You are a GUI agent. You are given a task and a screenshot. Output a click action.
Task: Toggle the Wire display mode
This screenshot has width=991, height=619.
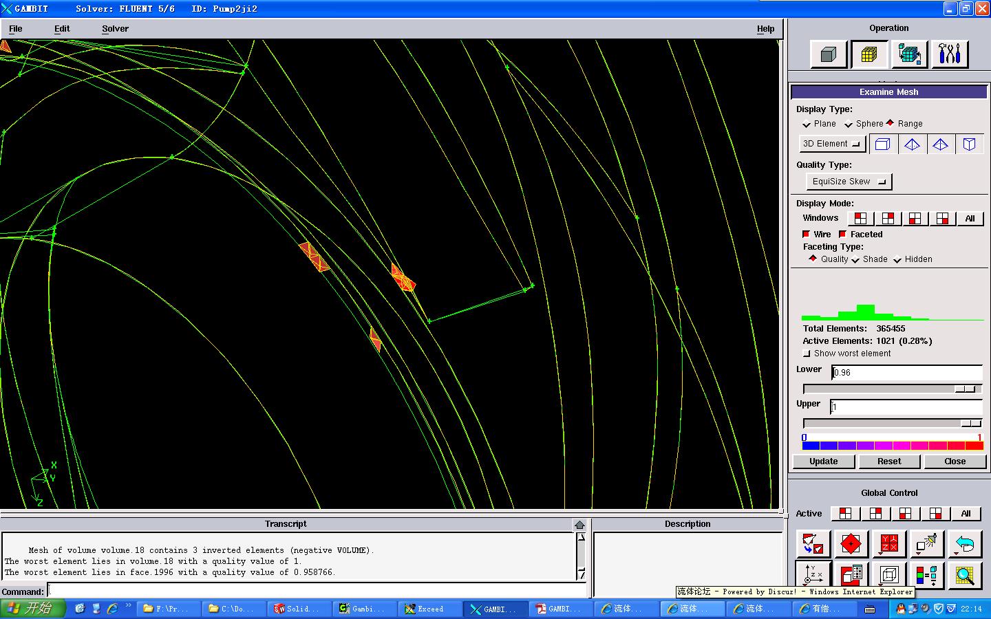coord(807,235)
